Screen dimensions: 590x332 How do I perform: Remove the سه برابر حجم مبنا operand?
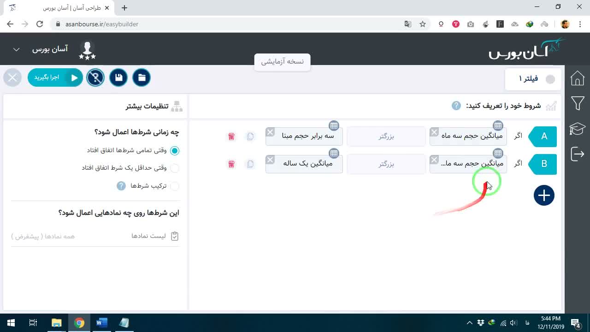pyautogui.click(x=270, y=132)
